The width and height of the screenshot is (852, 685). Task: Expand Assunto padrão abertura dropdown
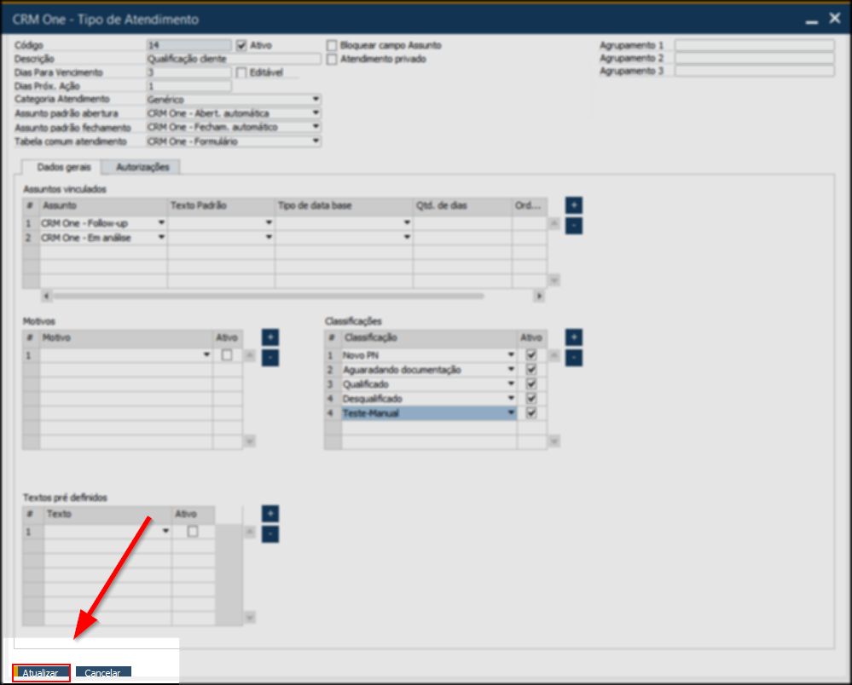[x=316, y=113]
